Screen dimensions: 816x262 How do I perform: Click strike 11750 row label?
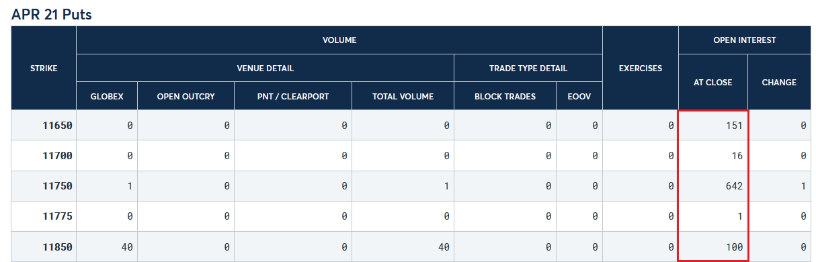pos(58,186)
